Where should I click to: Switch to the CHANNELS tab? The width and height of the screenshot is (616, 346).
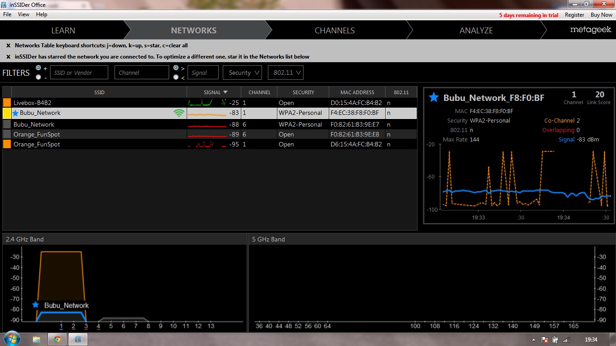(335, 31)
